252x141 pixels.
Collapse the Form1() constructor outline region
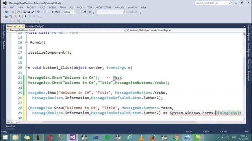(26, 43)
